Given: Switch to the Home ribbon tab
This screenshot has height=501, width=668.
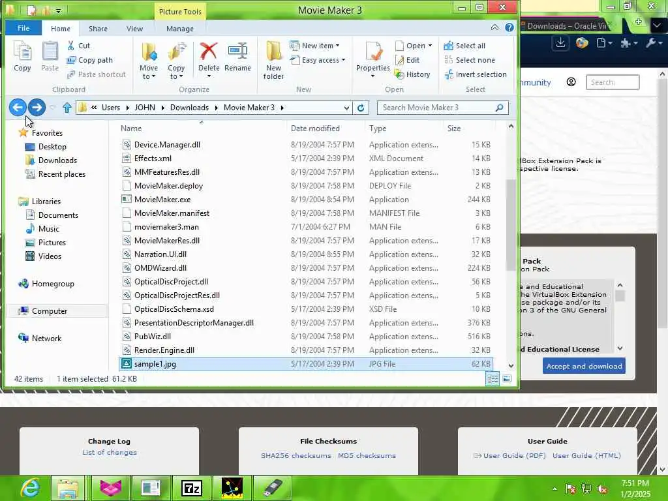Looking at the screenshot, I should point(61,29).
